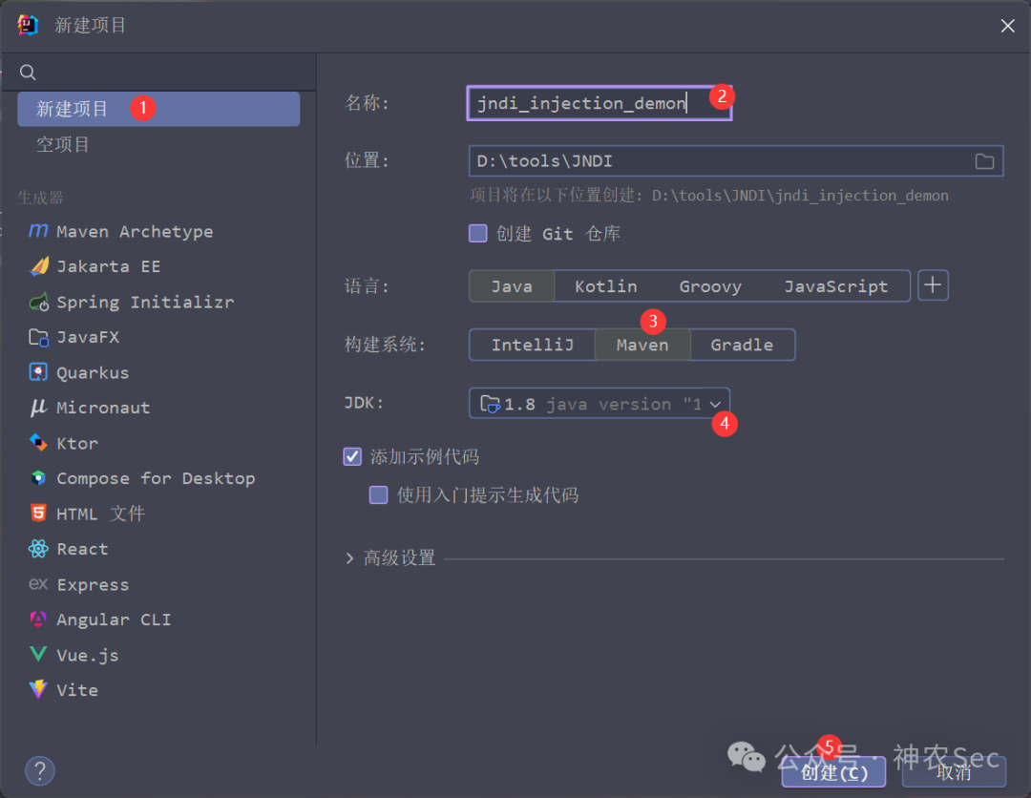This screenshot has height=798, width=1031.
Task: Click the HTML5 icon
Action: click(39, 513)
